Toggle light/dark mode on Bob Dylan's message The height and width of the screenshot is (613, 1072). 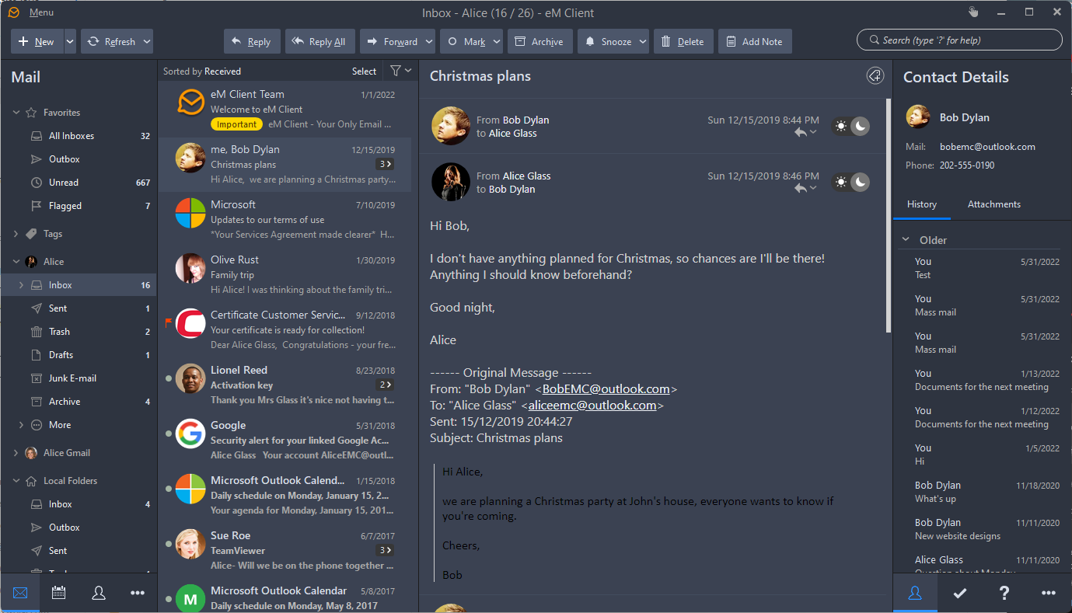click(850, 127)
